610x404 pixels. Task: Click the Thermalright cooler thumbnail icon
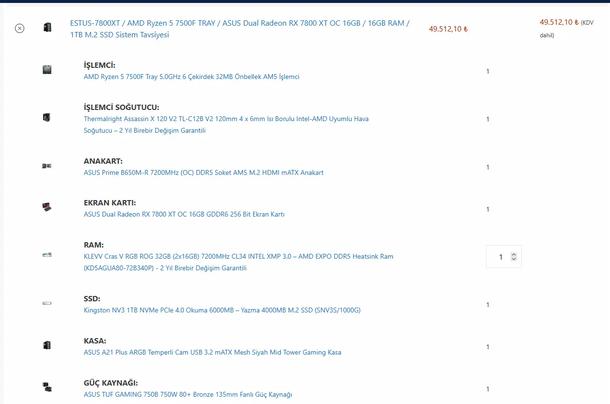[x=47, y=117]
